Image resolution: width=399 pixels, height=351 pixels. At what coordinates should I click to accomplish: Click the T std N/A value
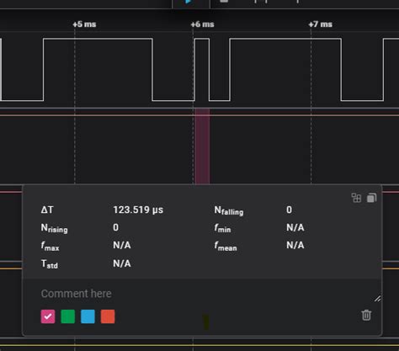click(x=122, y=263)
